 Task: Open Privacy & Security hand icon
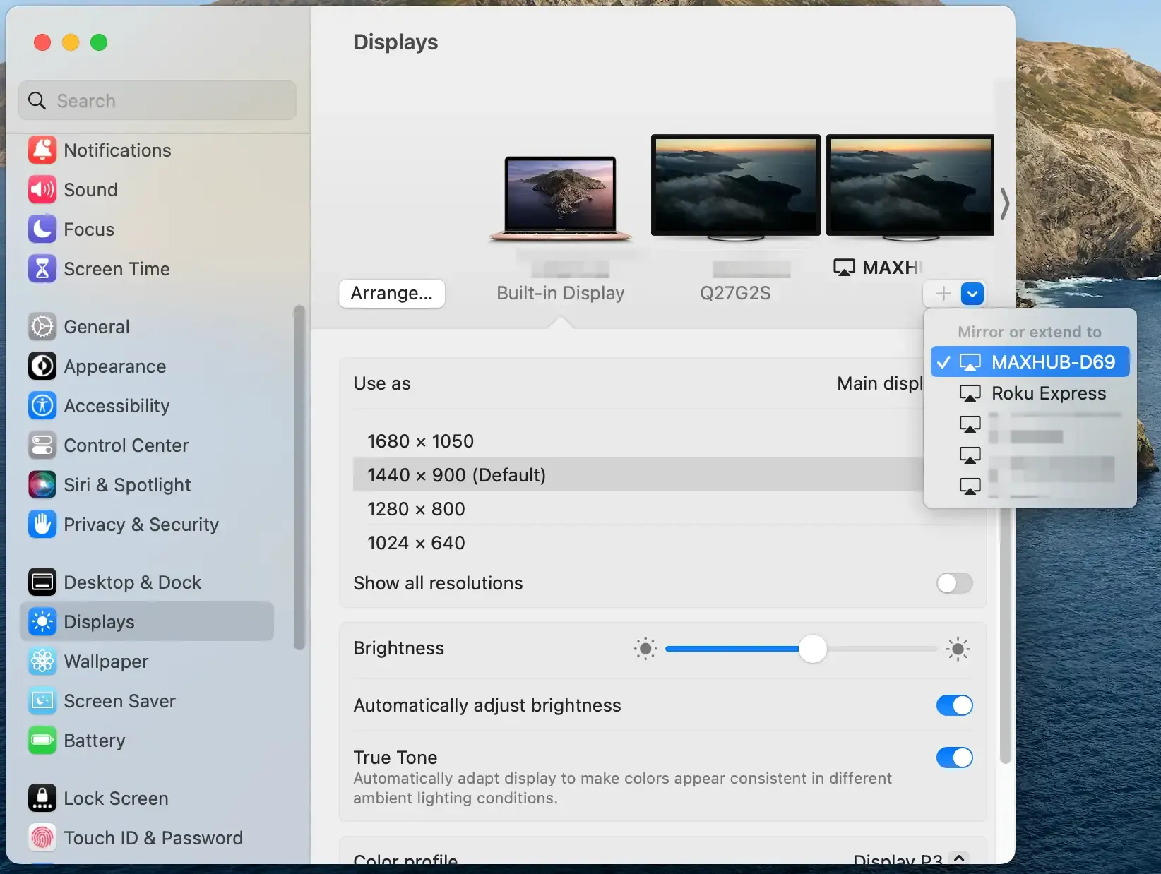tap(42, 525)
